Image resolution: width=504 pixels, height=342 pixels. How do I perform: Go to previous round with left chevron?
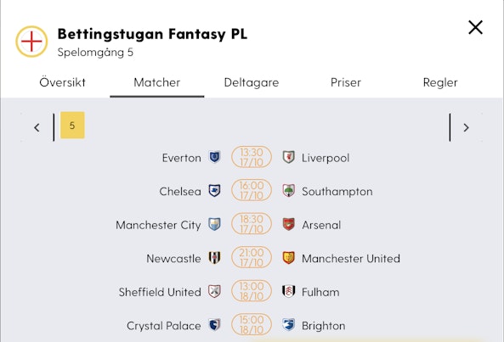tap(37, 127)
